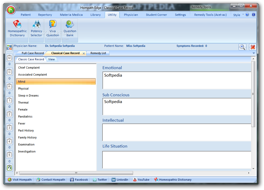
Task: Select clipboard 1 in sidebar
Action: pyautogui.click(x=9, y=100)
